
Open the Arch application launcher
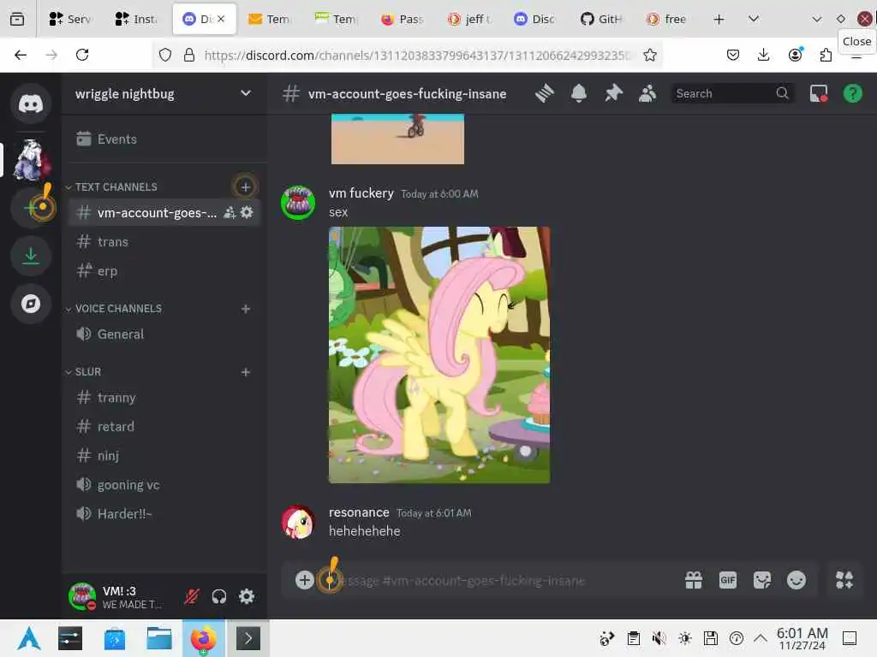point(28,638)
